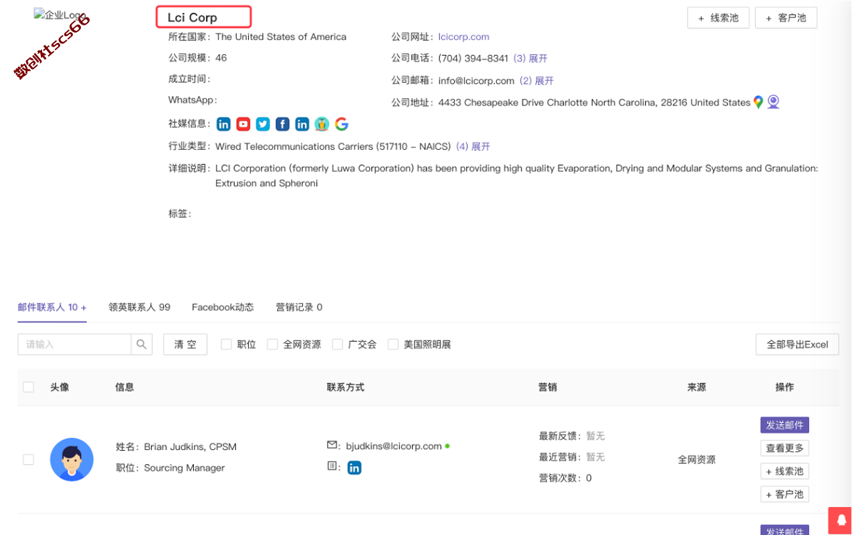Click 发送邮件 for Brian Judkins
The image size is (856, 535).
(784, 425)
